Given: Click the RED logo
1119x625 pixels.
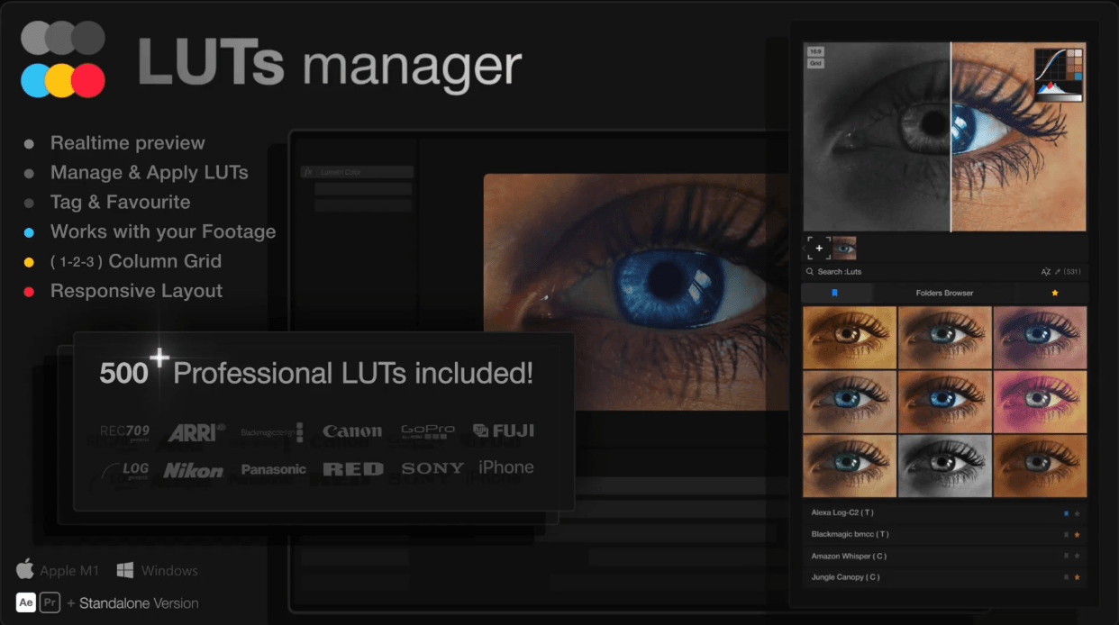Looking at the screenshot, I should pos(353,469).
